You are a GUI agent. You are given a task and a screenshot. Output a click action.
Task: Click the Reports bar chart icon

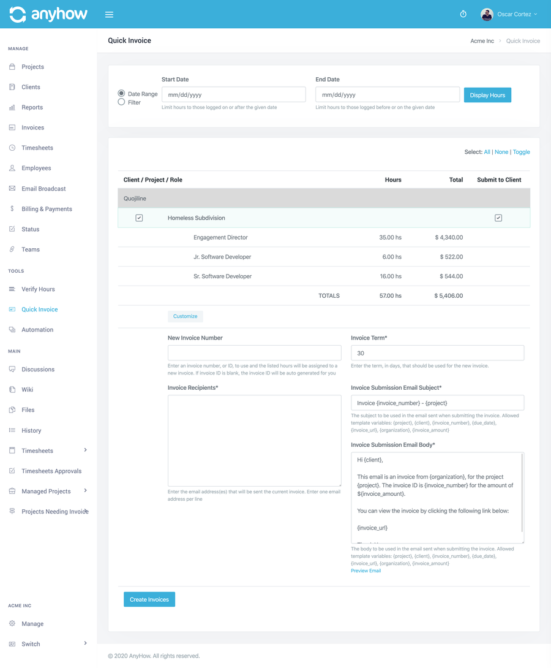tap(12, 107)
